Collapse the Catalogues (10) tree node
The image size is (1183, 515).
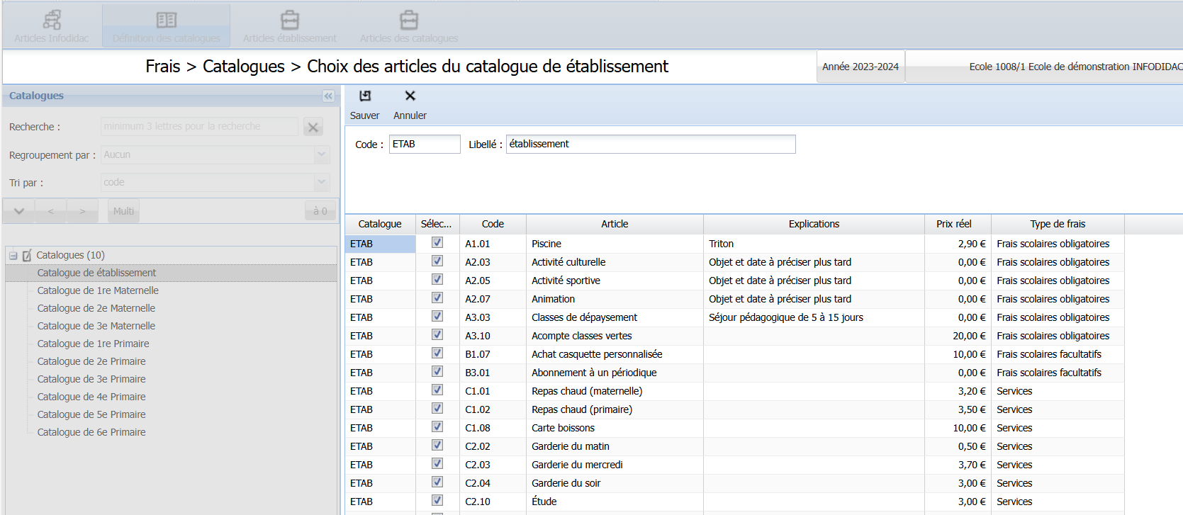tap(13, 256)
